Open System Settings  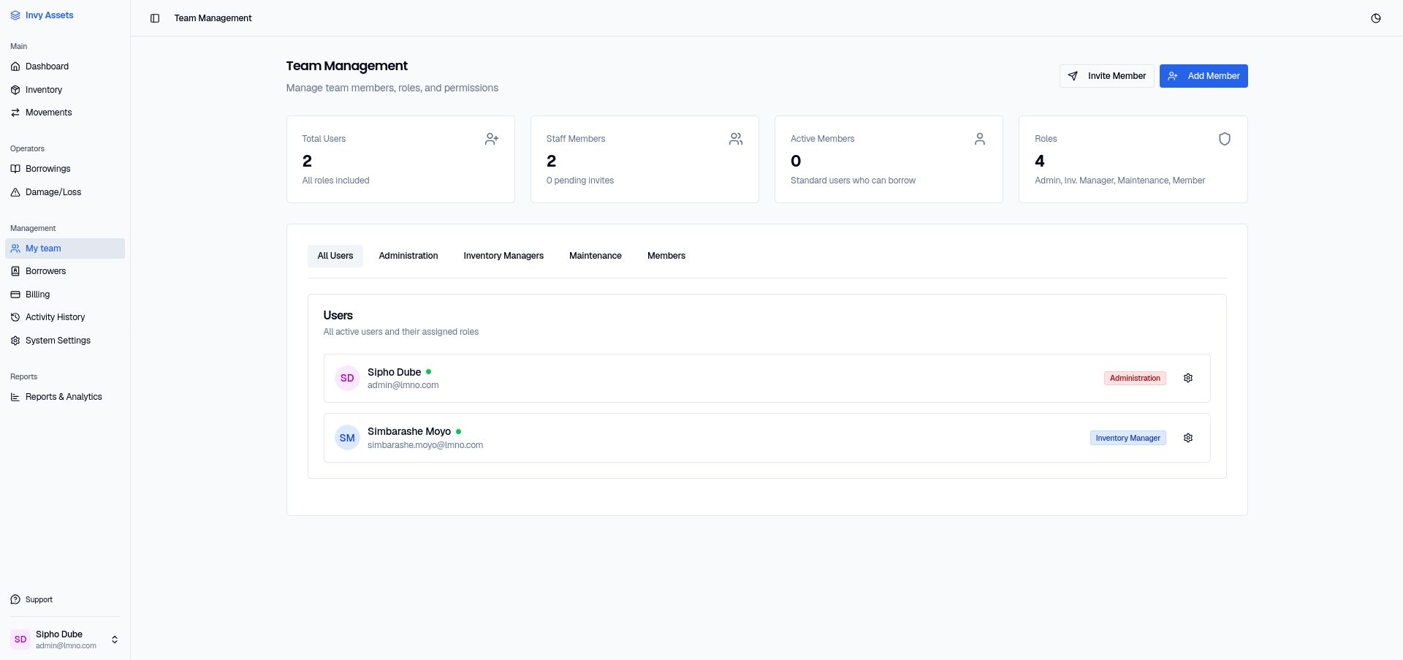(65, 341)
